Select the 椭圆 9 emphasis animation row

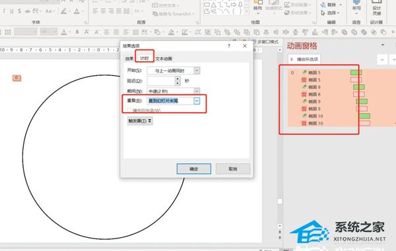342,109
